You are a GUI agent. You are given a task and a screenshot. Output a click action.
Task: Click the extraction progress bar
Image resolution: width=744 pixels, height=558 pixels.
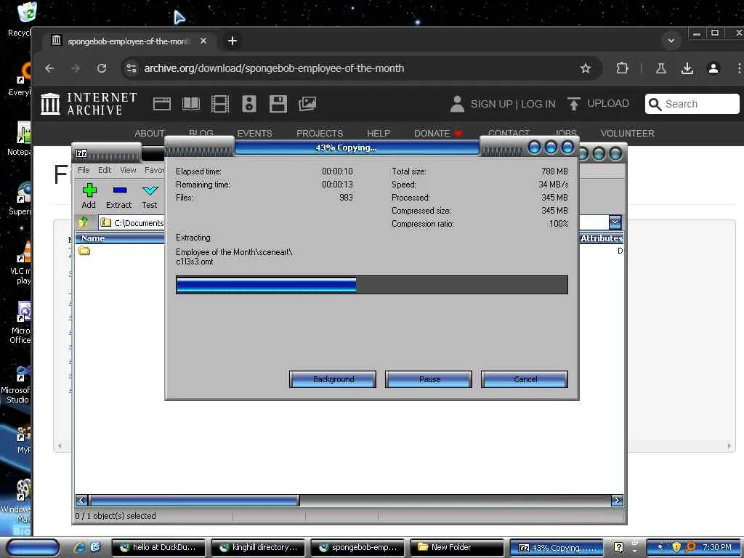pyautogui.click(x=371, y=285)
